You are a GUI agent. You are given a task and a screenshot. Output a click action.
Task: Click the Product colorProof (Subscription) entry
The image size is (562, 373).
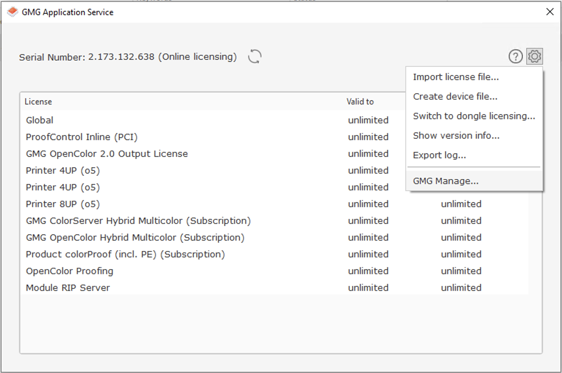tap(125, 254)
